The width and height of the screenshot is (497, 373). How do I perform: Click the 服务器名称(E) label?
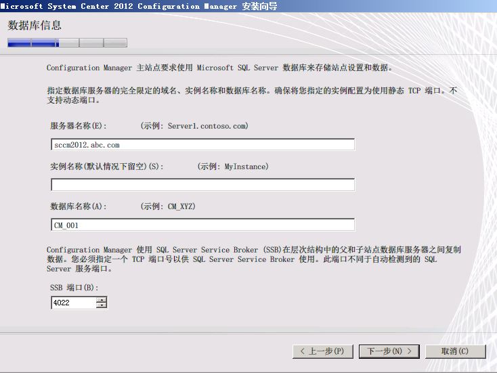click(x=79, y=126)
